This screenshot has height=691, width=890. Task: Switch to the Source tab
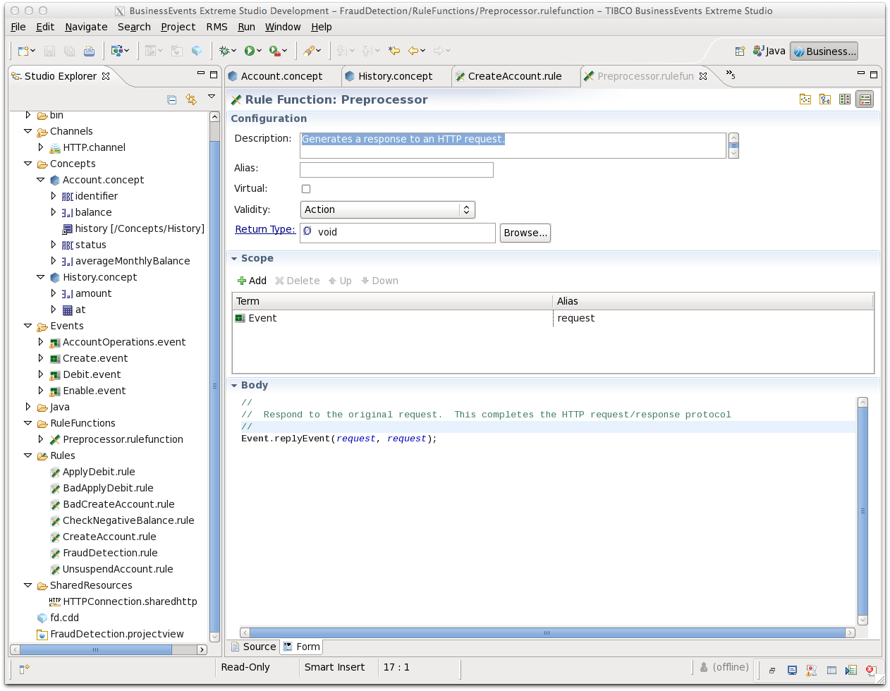(x=253, y=647)
